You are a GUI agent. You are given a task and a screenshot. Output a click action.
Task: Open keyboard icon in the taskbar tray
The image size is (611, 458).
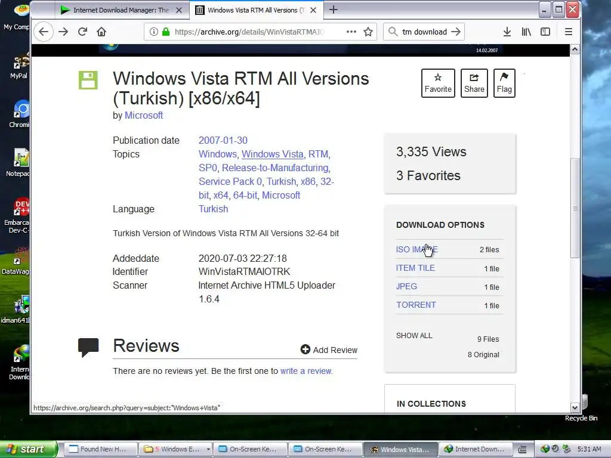pyautogui.click(x=523, y=449)
